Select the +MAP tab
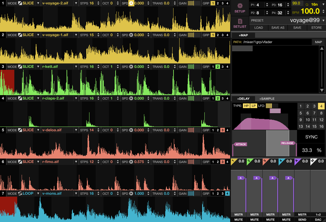The image size is (326, 222). coord(243,35)
